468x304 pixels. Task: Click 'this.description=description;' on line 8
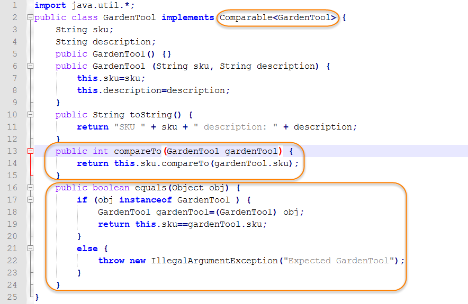point(154,90)
